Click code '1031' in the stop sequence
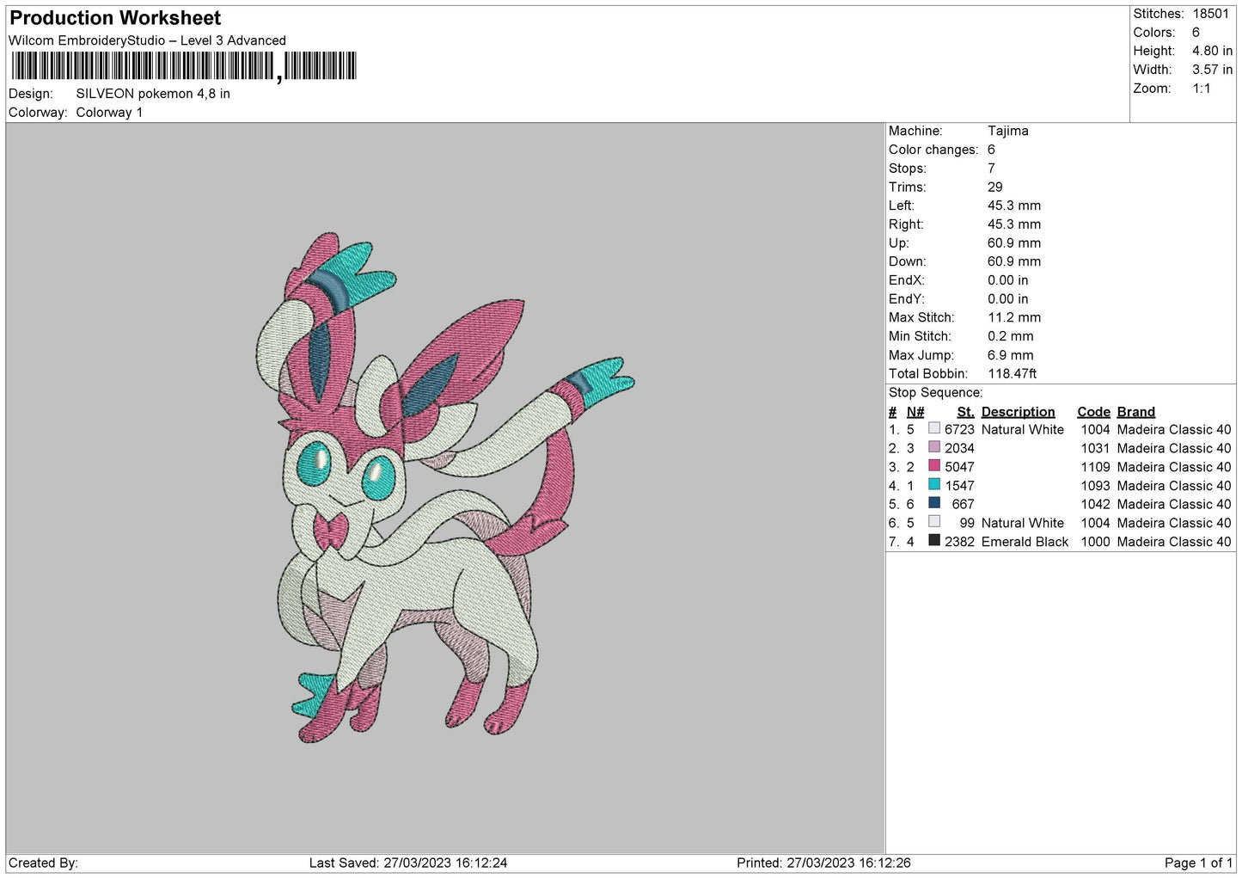 pos(1095,448)
